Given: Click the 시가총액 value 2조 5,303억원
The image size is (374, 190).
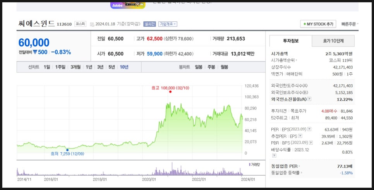Looking at the screenshot, I should [x=339, y=54].
